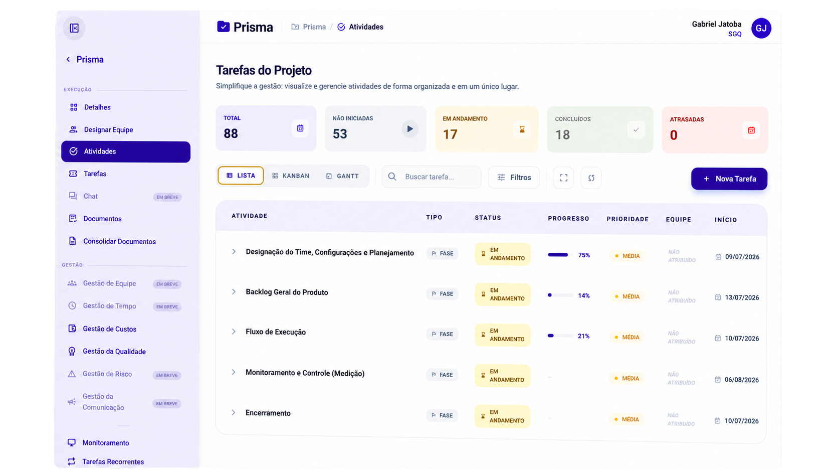Click Em Andamento status of Backlog Geral row
This screenshot has height=472, width=838.
502,294
